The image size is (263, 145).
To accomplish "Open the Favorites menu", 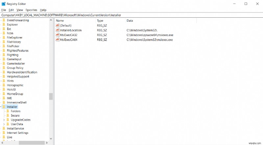I will coord(31,10).
